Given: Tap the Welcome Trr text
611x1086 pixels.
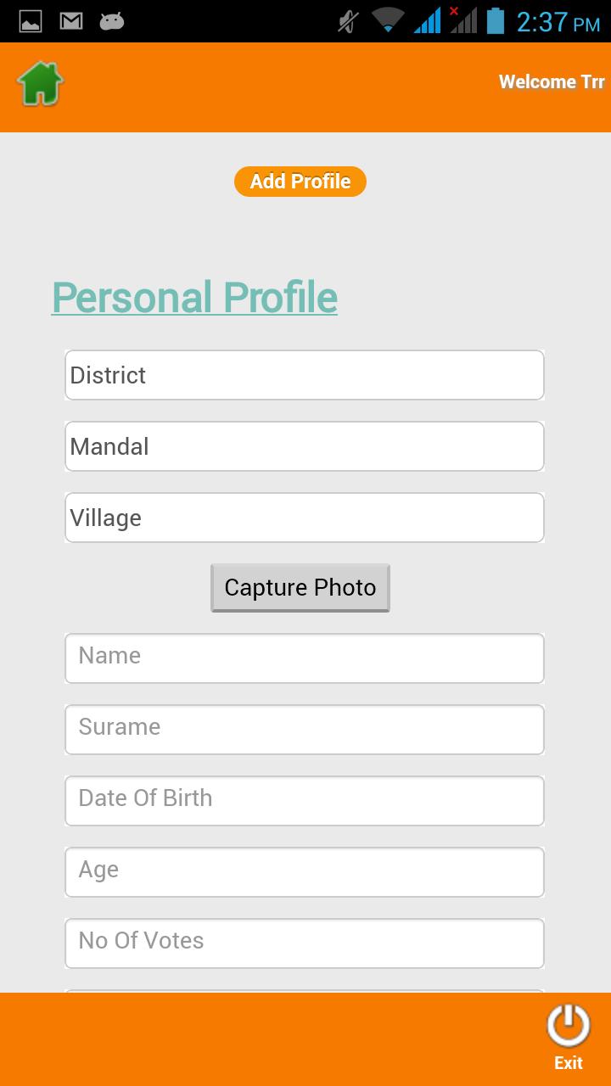Looking at the screenshot, I should 552,82.
